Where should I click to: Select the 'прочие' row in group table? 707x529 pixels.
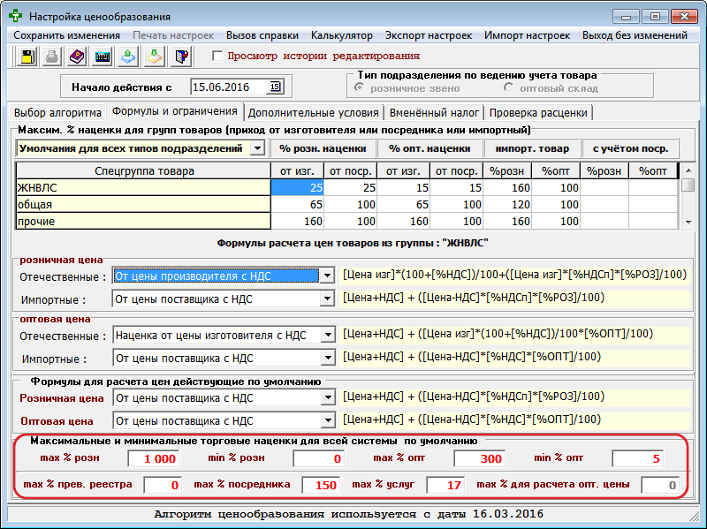click(x=143, y=222)
